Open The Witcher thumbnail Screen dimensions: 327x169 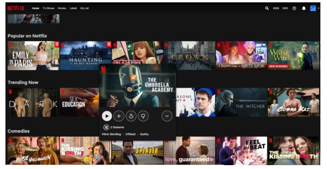(x=241, y=102)
